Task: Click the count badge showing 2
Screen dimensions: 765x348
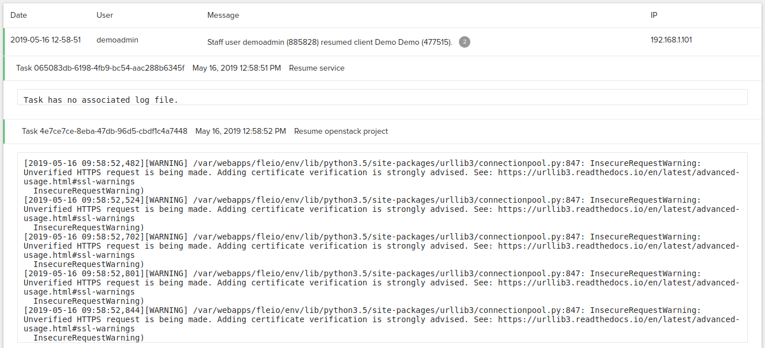Action: coord(465,42)
